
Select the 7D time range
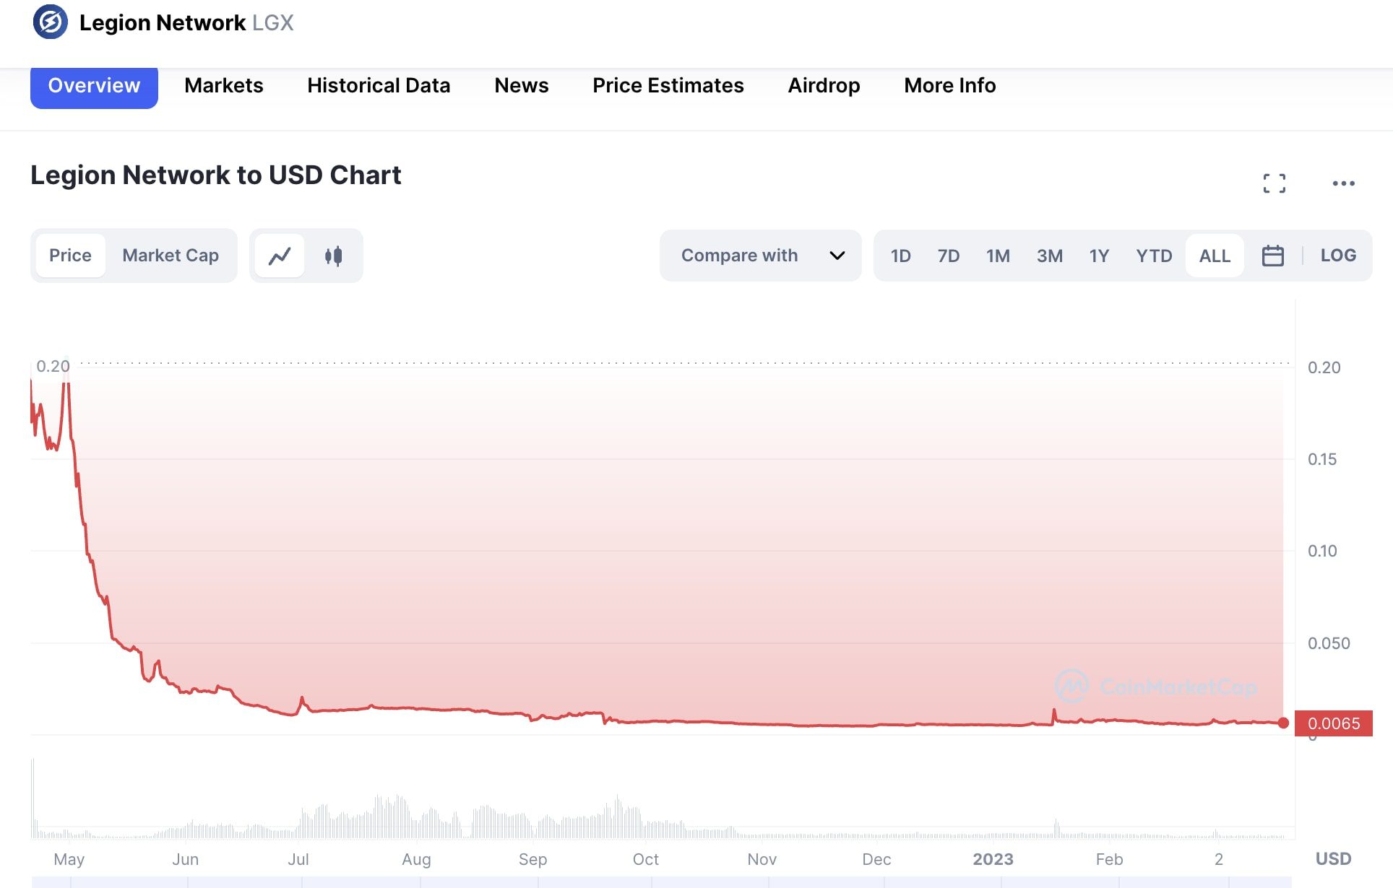[948, 256]
